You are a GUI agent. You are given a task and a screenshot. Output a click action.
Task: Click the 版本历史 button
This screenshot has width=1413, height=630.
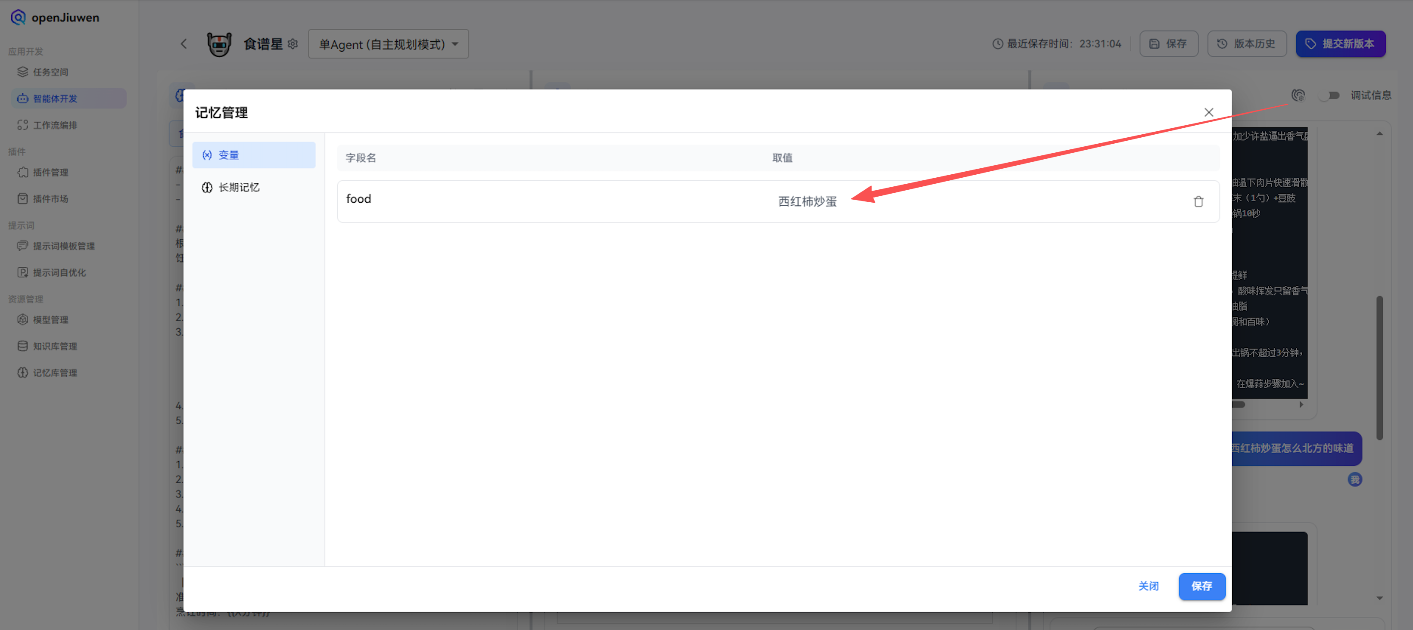1246,44
